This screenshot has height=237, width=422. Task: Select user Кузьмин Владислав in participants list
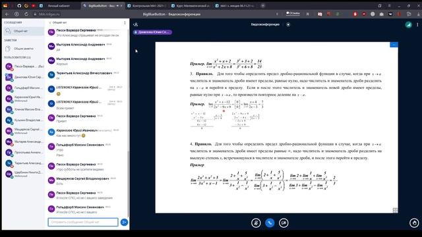click(x=24, y=120)
